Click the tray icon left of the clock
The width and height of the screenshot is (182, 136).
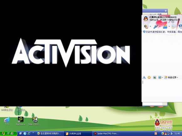[172, 134]
